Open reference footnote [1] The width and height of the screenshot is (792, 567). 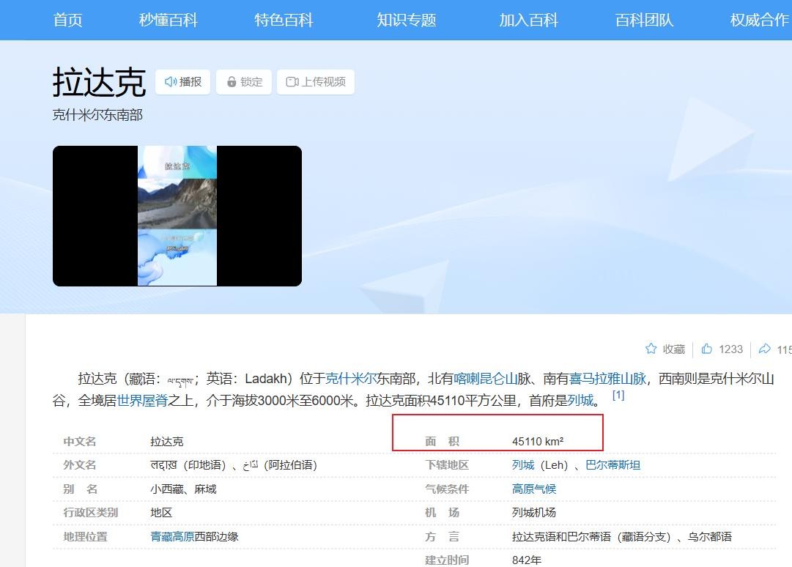618,396
